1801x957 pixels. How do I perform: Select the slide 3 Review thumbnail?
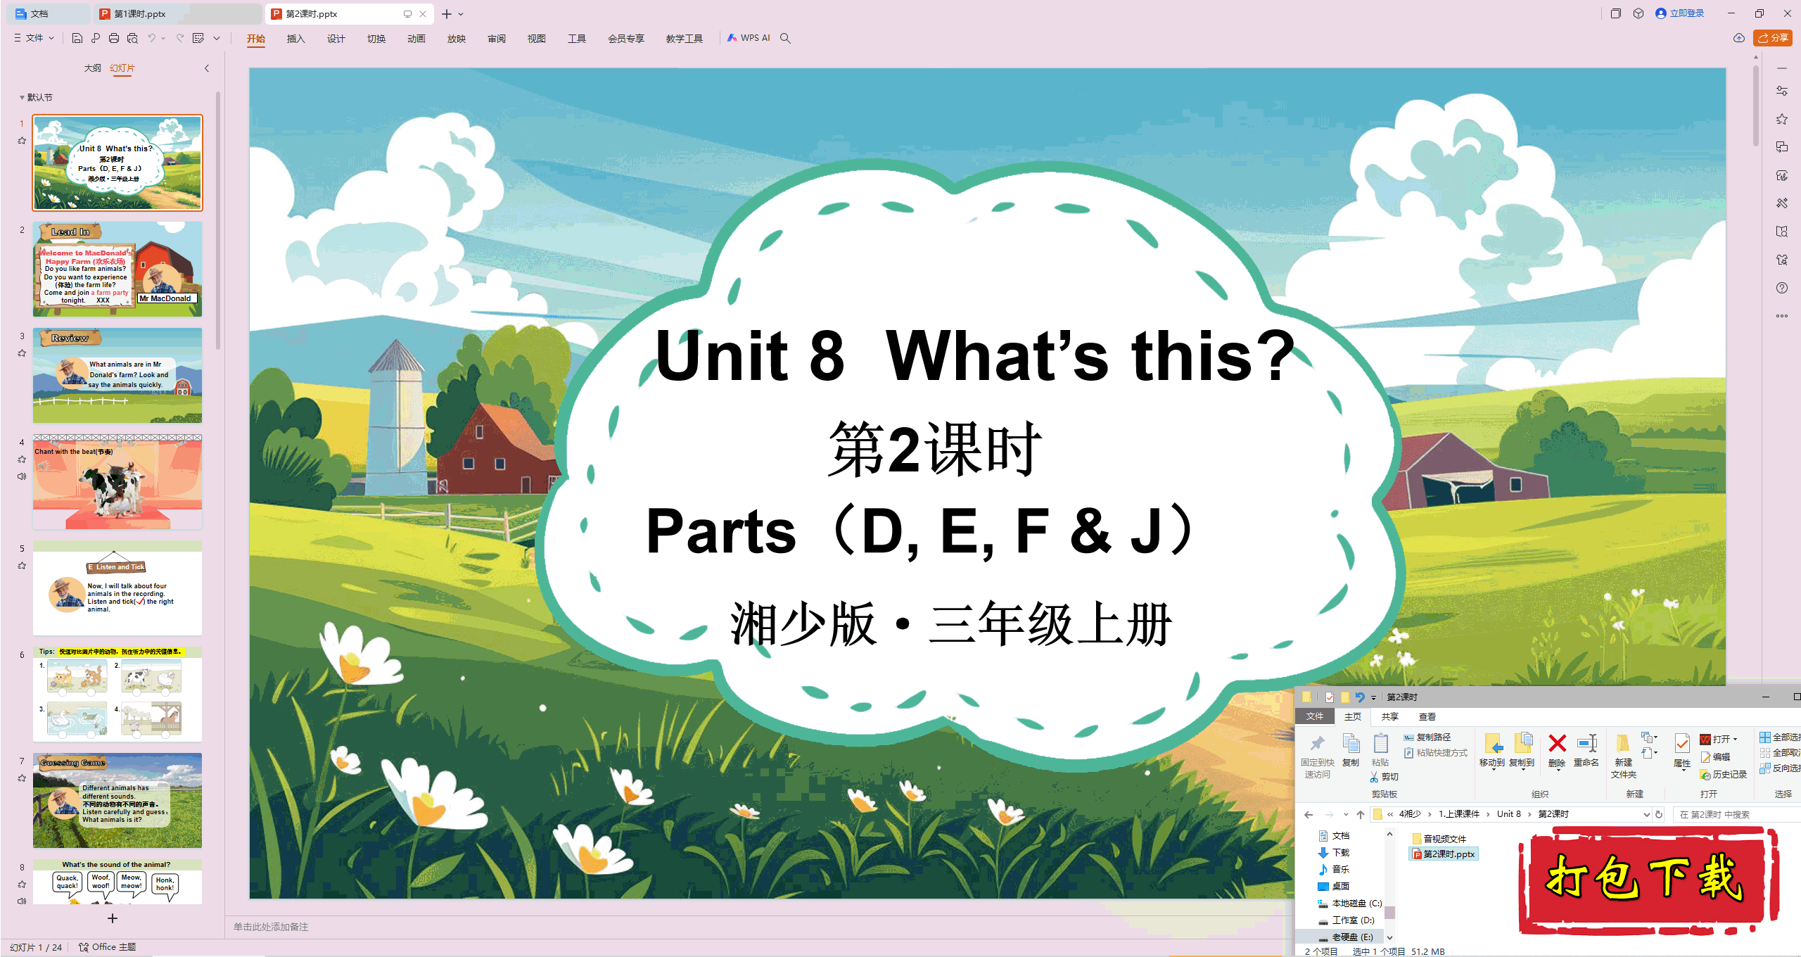(x=117, y=375)
